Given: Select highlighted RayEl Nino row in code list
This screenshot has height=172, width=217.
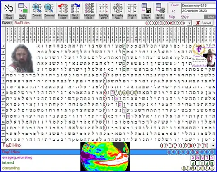Looking at the screenshot, I should (x=108, y=152).
